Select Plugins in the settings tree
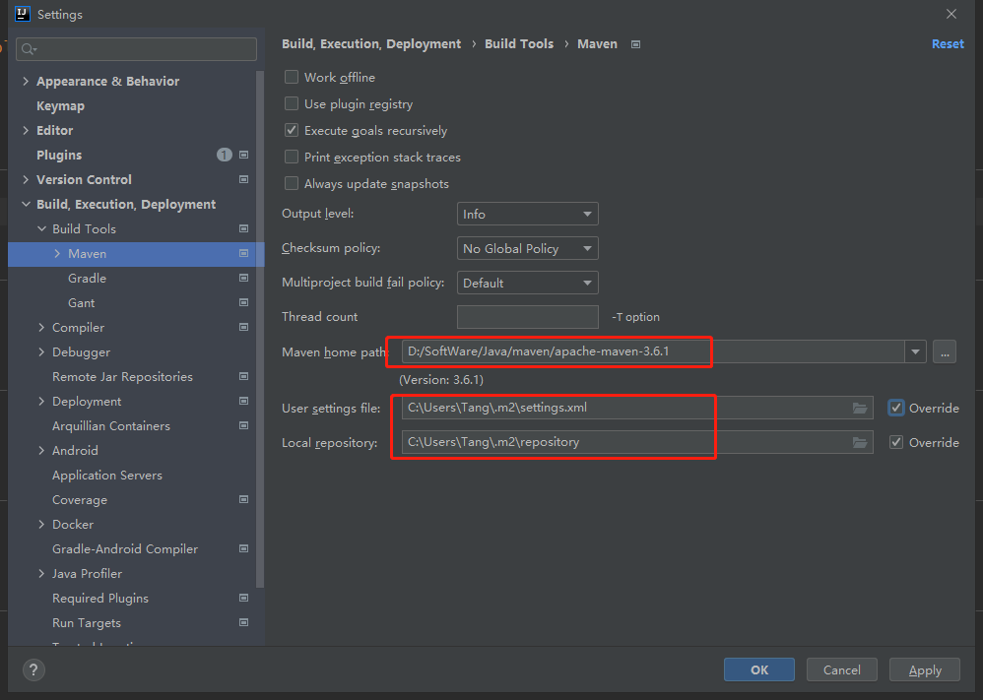The width and height of the screenshot is (983, 700). 59,155
